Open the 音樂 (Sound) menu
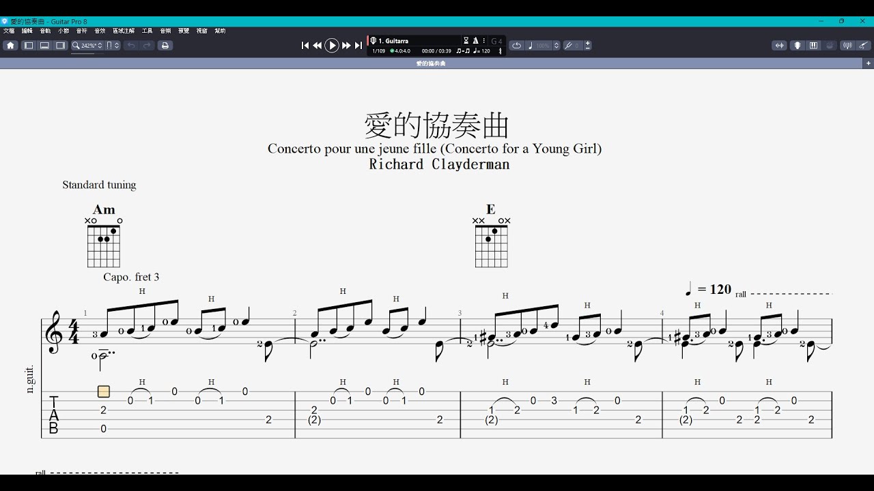The height and width of the screenshot is (491, 874). pyautogui.click(x=165, y=31)
